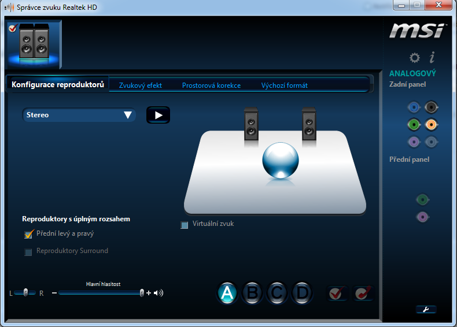
Task: Click the right checkmark set-default button
Action: [363, 293]
